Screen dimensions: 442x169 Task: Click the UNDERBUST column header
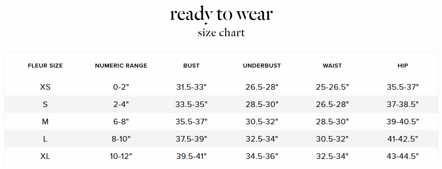(262, 66)
